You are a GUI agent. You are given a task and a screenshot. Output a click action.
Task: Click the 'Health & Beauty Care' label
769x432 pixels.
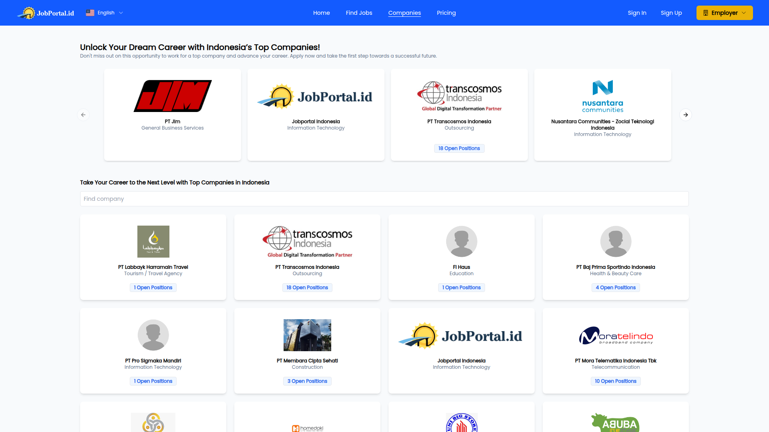[x=616, y=274]
